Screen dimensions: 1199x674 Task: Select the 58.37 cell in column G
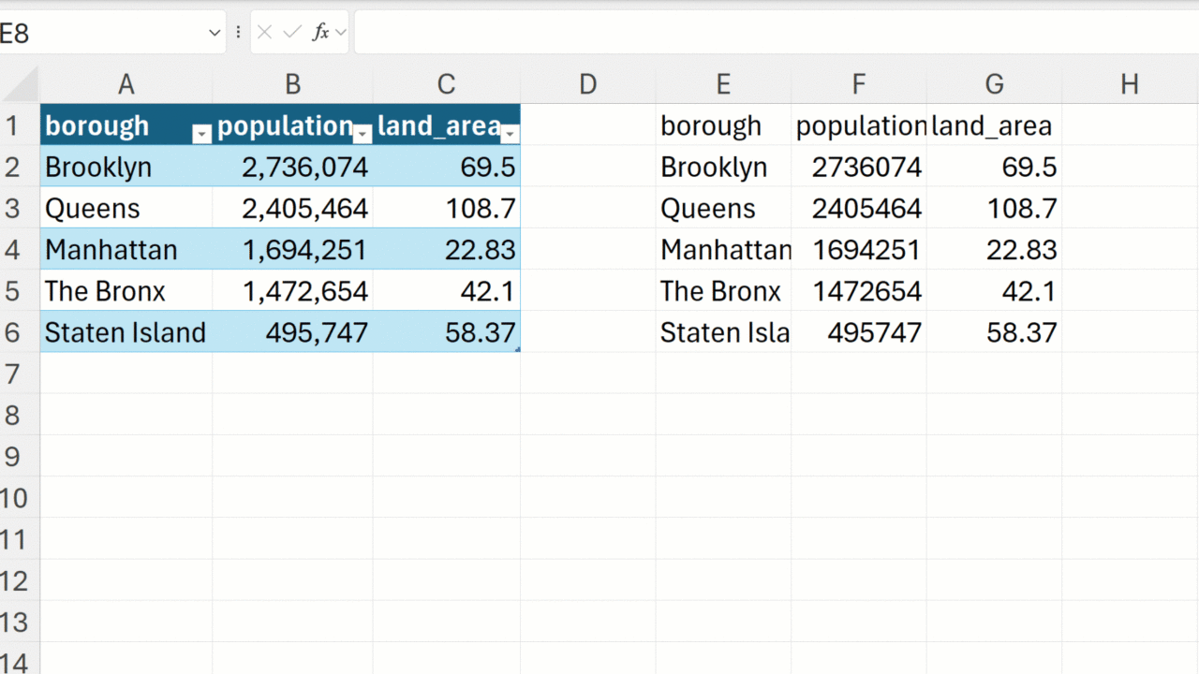point(994,332)
